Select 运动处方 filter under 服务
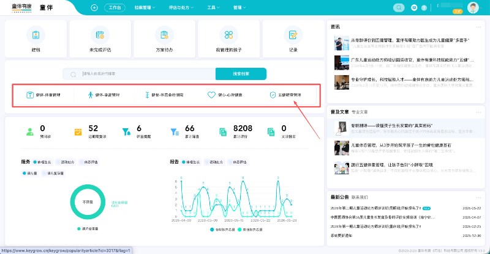 (x=66, y=162)
